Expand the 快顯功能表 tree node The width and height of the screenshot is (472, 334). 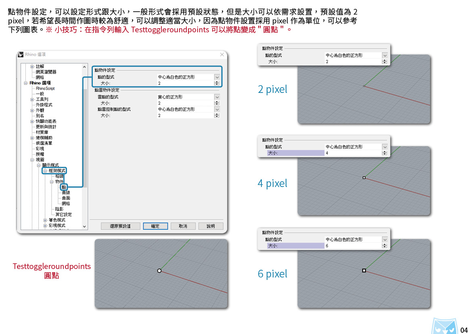[32, 122]
